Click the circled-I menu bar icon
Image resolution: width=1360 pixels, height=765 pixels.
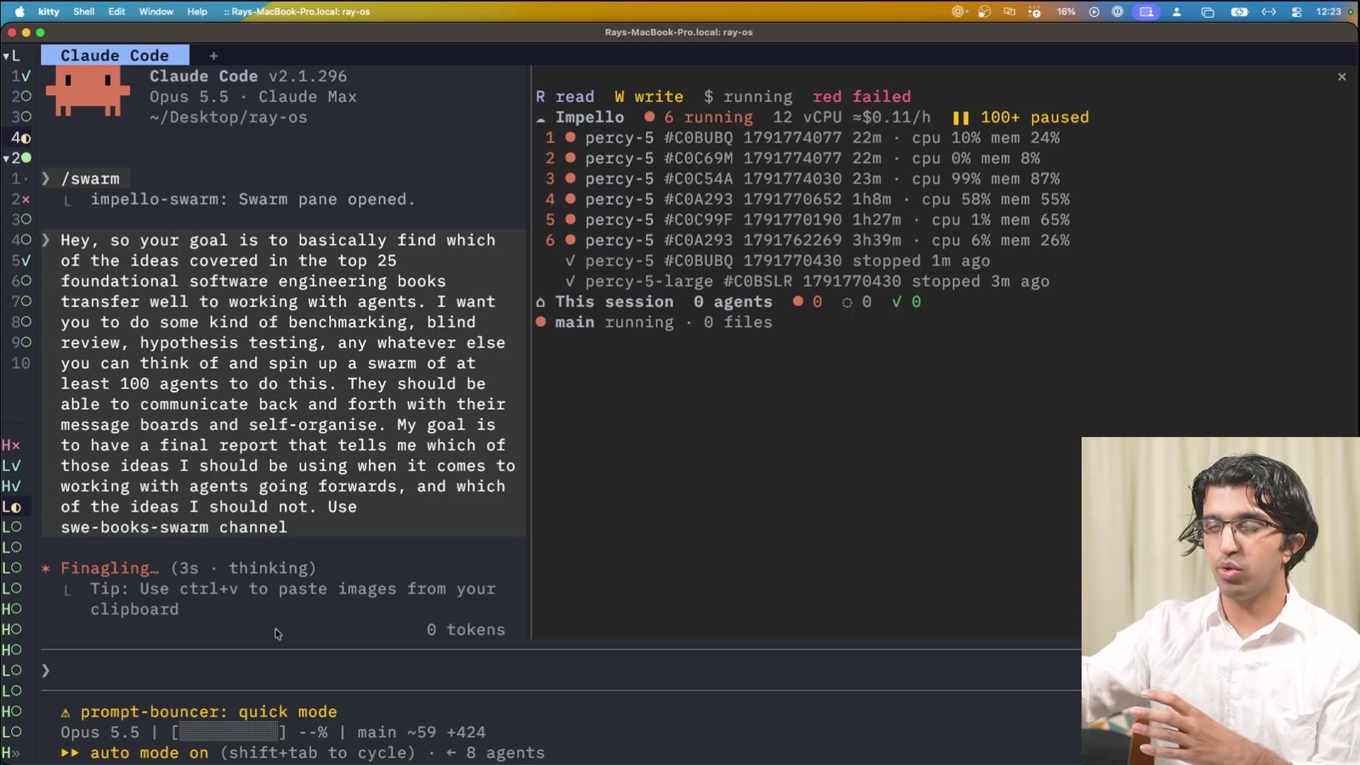click(1118, 12)
